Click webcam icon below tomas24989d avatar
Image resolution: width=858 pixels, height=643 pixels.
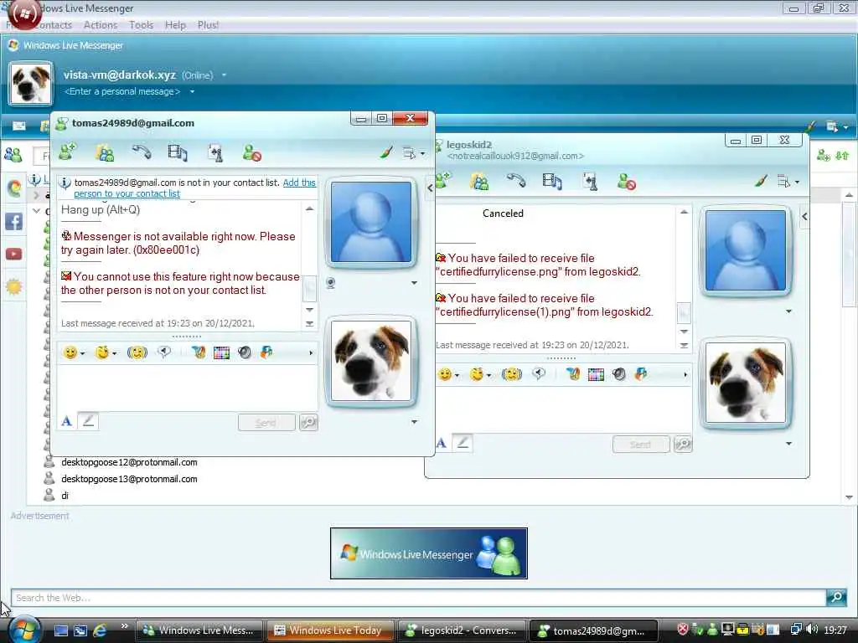click(330, 283)
